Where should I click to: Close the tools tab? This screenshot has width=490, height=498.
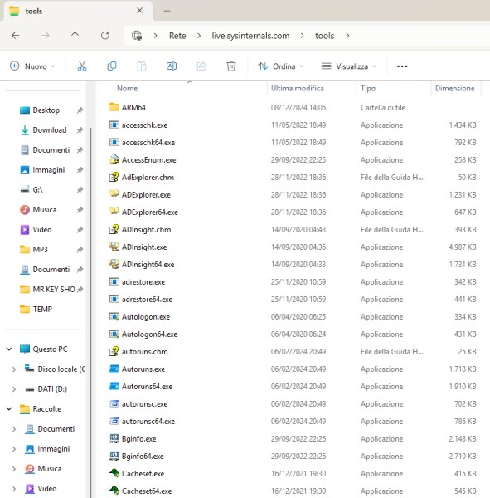click(139, 11)
